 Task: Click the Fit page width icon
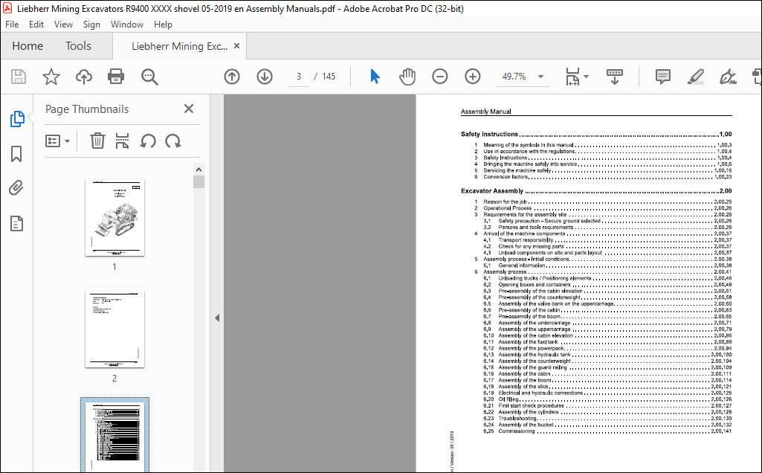click(x=573, y=77)
